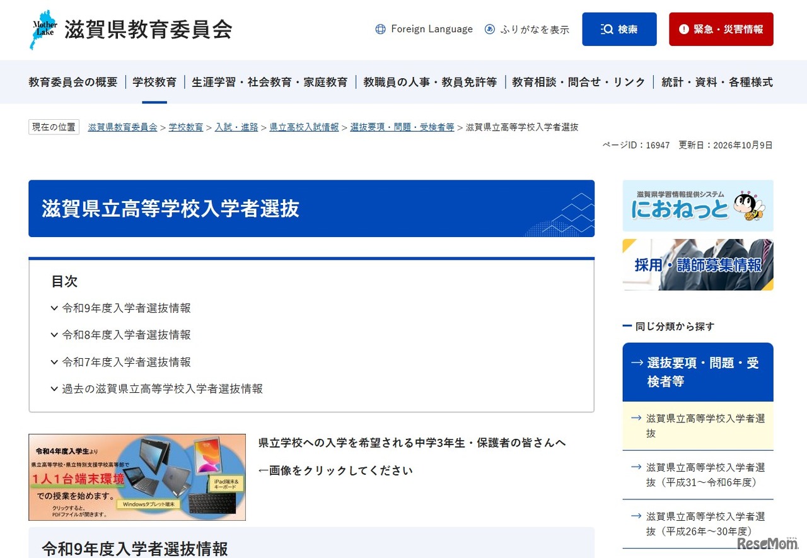The height and width of the screenshot is (558, 807).
Task: Click the 更新日：2026年10月9日 text
Action: [726, 145]
